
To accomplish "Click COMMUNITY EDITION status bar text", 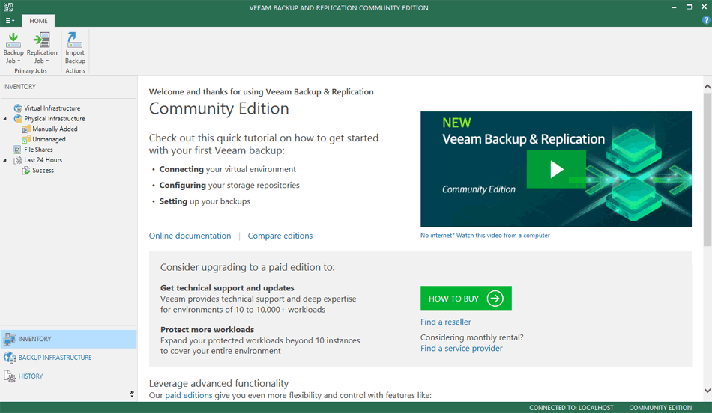I will point(660,408).
